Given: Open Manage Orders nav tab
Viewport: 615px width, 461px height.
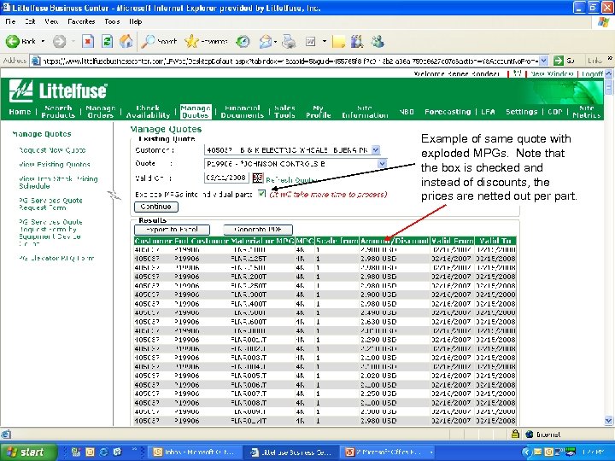Looking at the screenshot, I should 101,111.
